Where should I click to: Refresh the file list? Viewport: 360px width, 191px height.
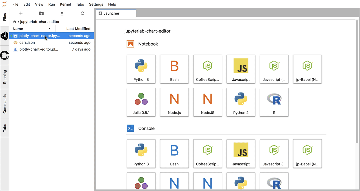[x=83, y=13]
